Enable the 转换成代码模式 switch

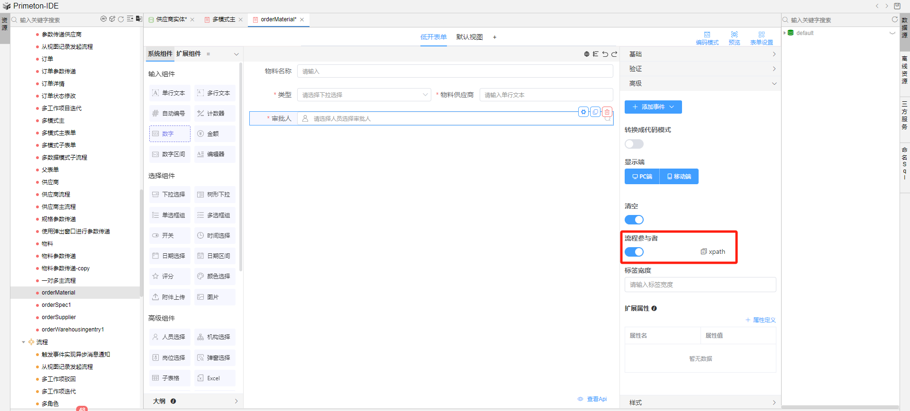point(634,144)
